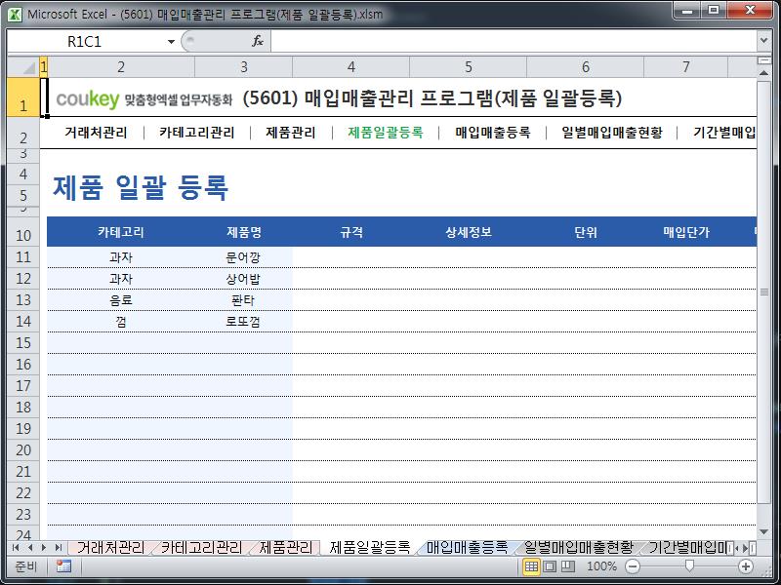Click vertical scrollbar down arrow
Viewport: 781px width, 585px height.
coord(763,532)
